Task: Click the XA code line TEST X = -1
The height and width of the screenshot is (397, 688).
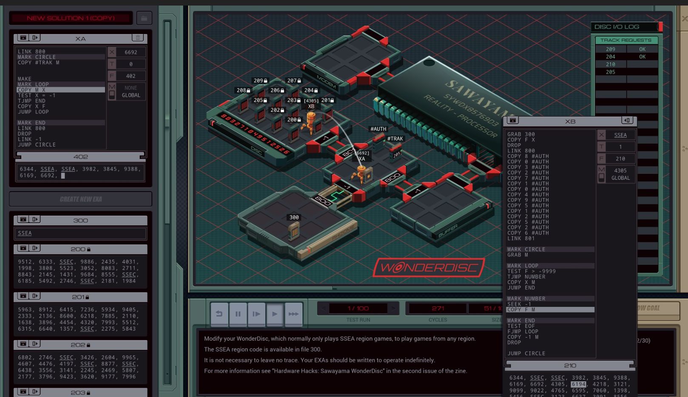Action: point(37,95)
